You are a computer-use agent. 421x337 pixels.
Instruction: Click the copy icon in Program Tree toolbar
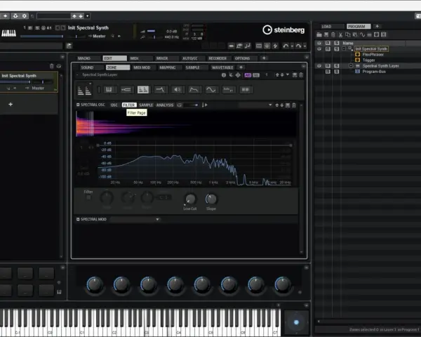[348, 34]
